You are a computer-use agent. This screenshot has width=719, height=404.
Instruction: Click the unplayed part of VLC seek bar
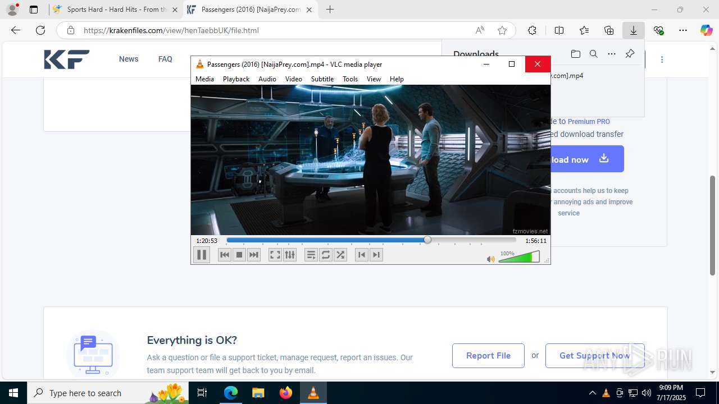click(x=474, y=240)
